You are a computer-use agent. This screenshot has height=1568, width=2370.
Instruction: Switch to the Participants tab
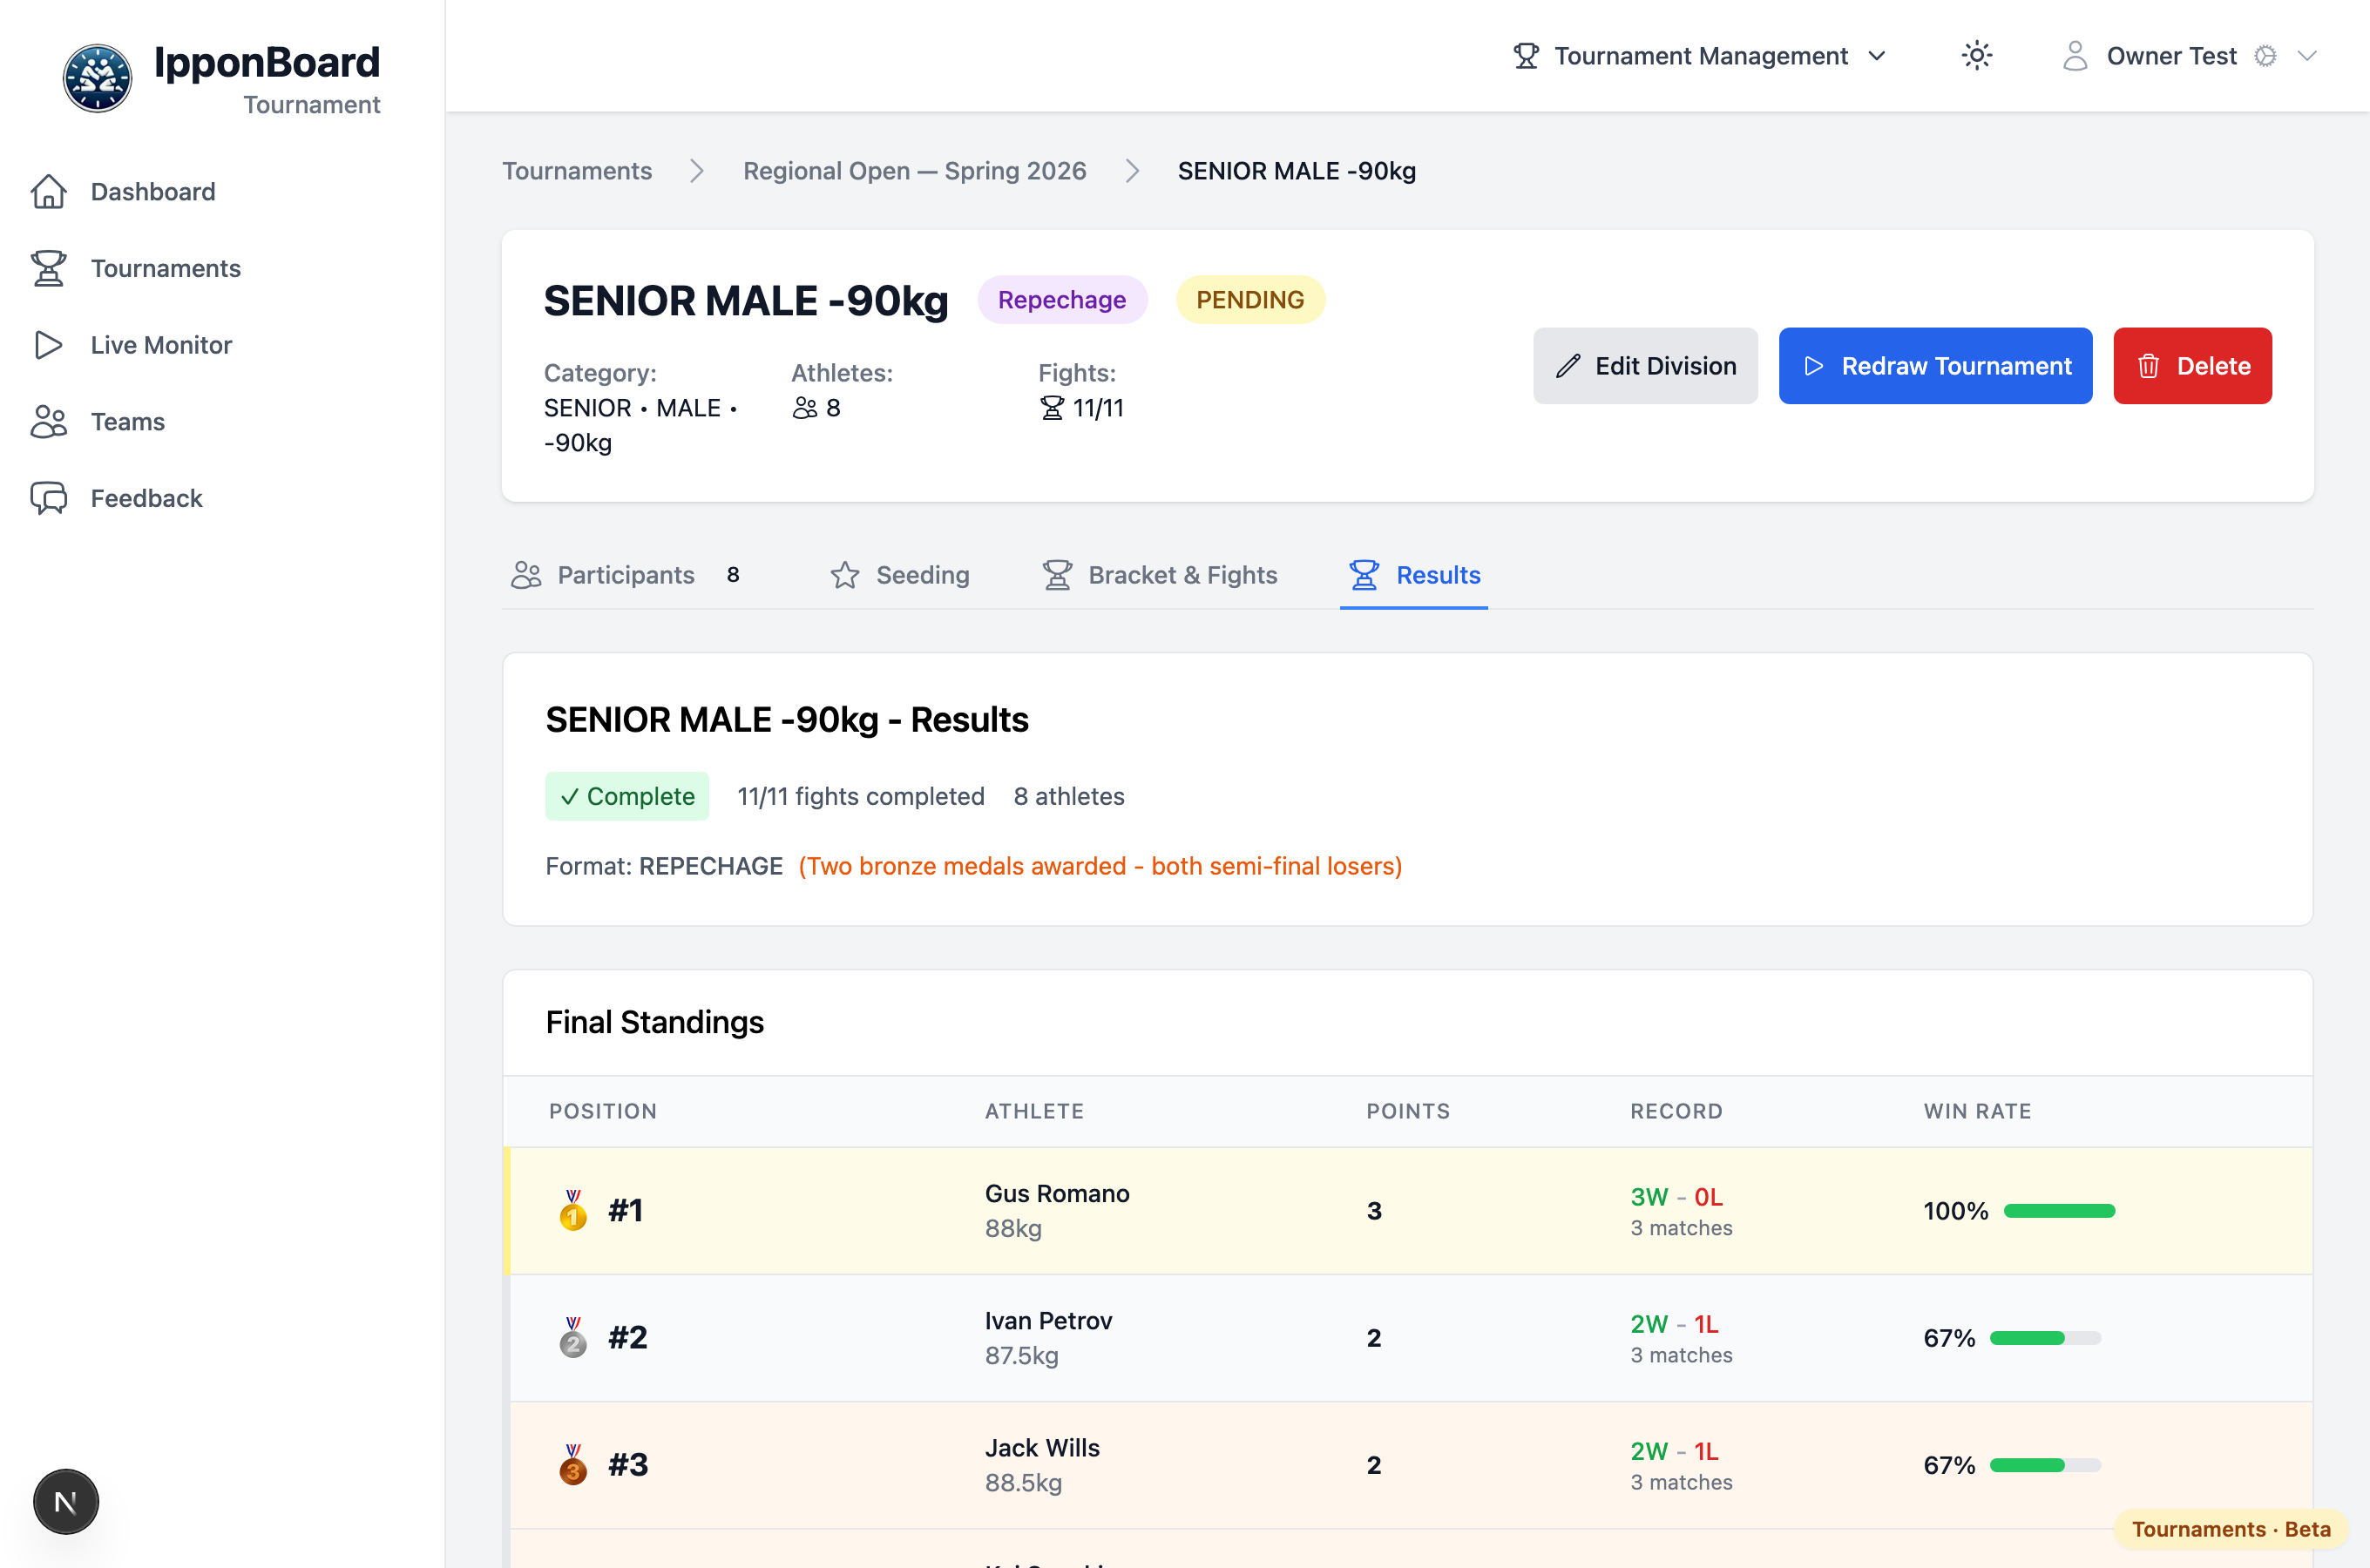(x=626, y=575)
